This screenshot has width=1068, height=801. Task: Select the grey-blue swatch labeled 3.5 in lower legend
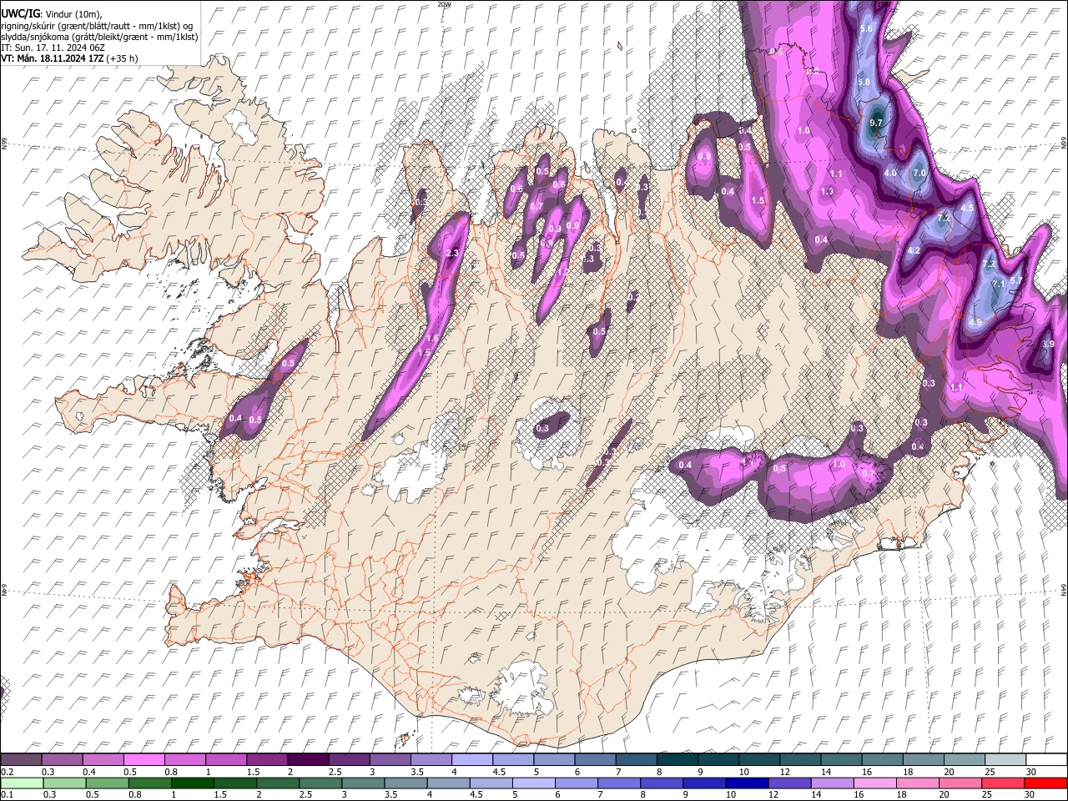406,783
